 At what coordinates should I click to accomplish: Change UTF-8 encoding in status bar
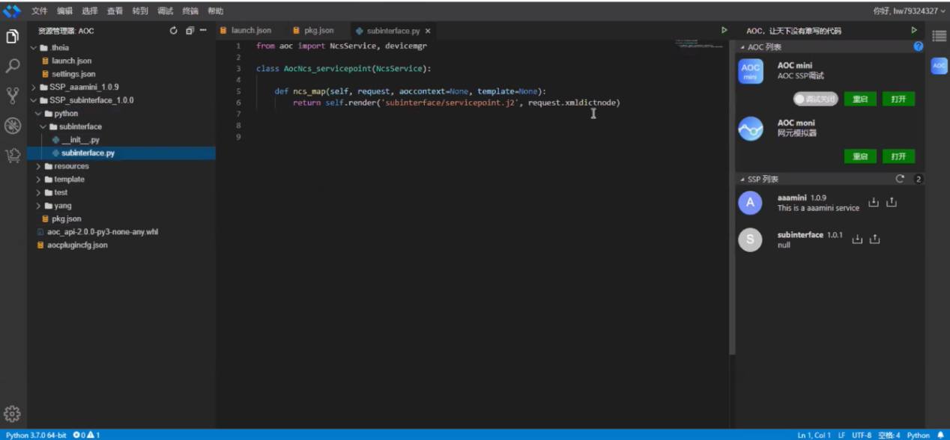(861, 435)
